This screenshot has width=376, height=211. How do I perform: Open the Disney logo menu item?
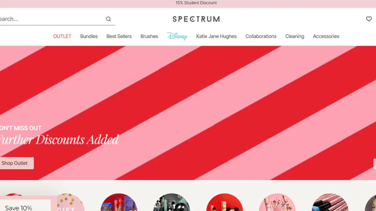[x=177, y=36]
